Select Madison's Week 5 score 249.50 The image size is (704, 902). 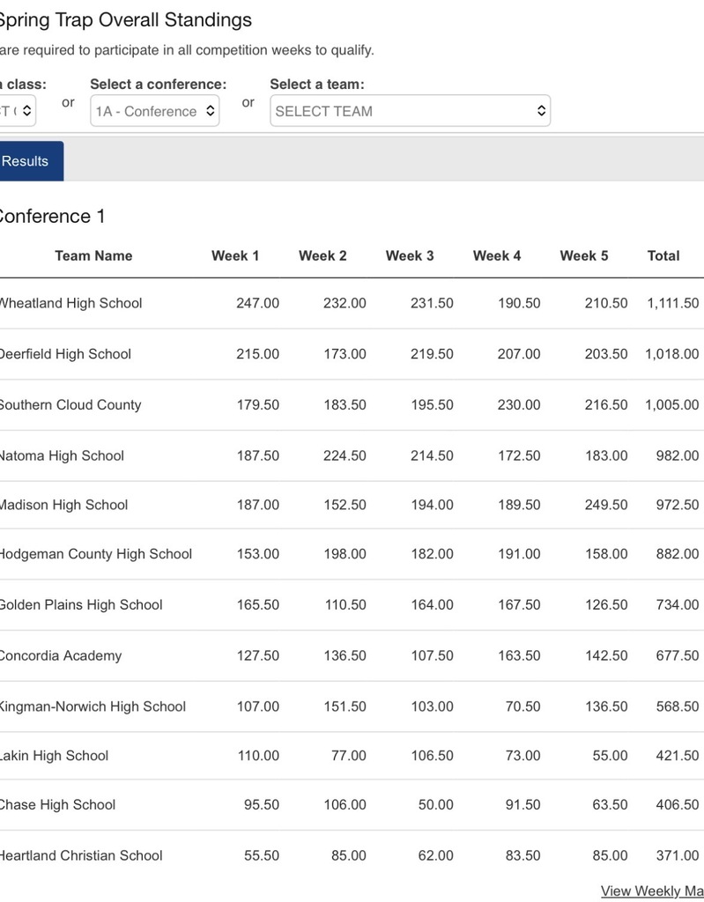[x=606, y=505]
